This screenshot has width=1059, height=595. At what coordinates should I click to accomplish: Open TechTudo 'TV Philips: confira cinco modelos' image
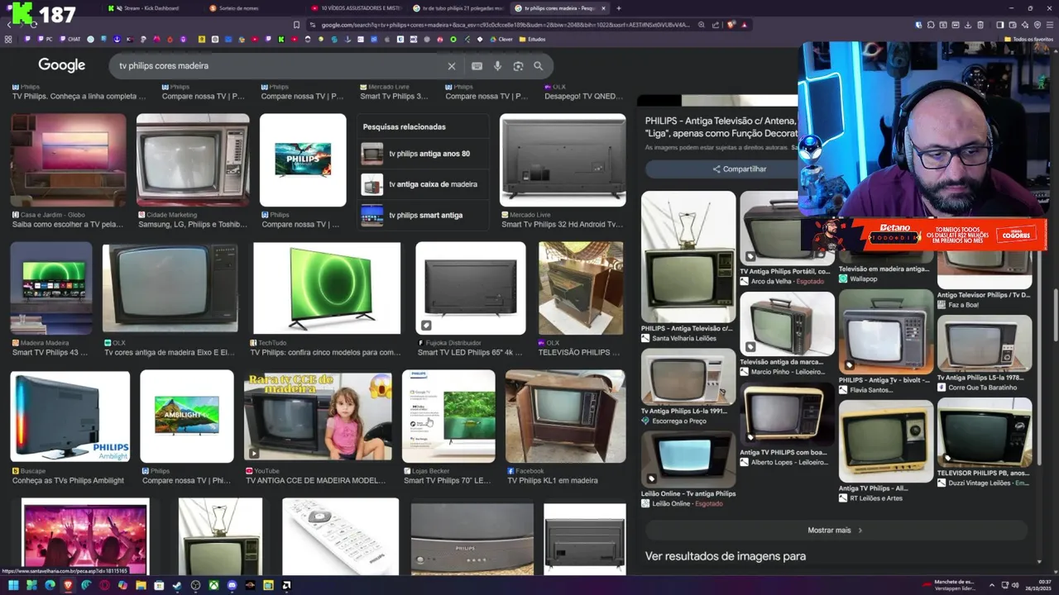[x=327, y=288]
